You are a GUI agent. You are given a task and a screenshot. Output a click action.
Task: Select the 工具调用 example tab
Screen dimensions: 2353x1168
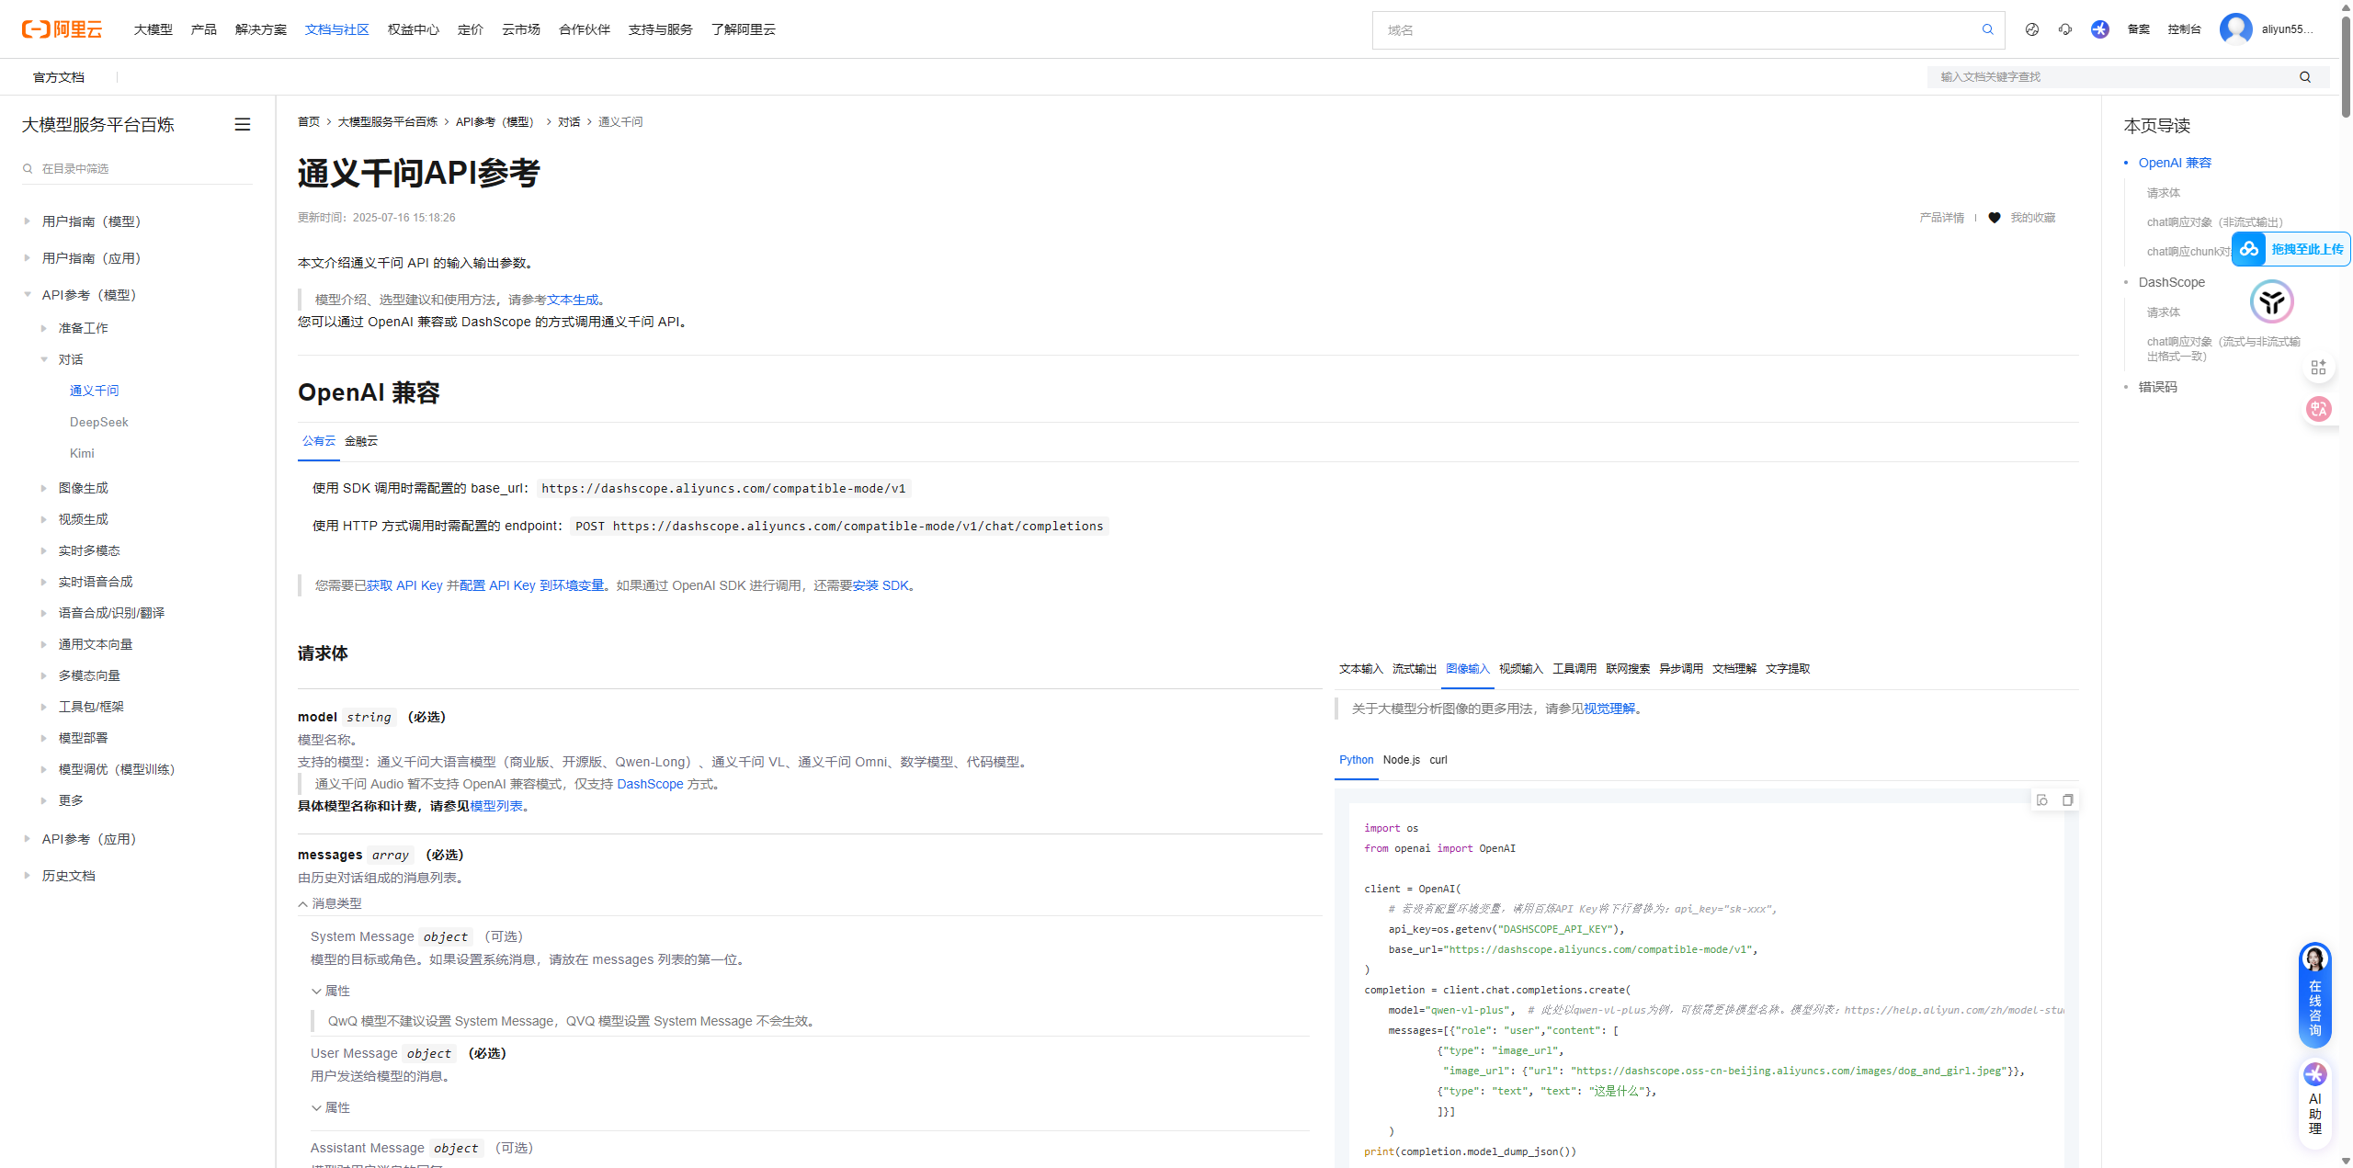click(1574, 669)
